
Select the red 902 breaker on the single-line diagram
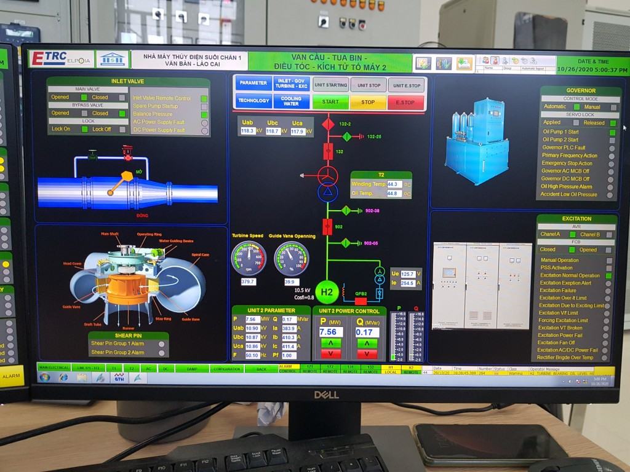point(328,226)
